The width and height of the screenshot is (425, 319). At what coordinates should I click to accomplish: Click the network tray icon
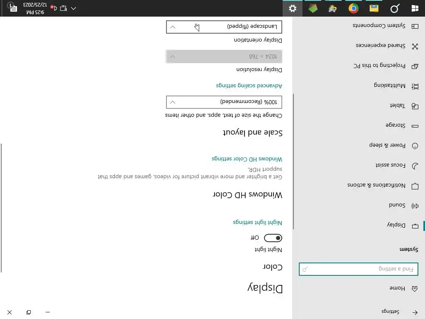click(64, 8)
